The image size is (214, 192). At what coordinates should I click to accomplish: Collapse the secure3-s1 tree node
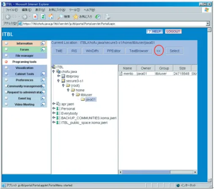[59, 81]
